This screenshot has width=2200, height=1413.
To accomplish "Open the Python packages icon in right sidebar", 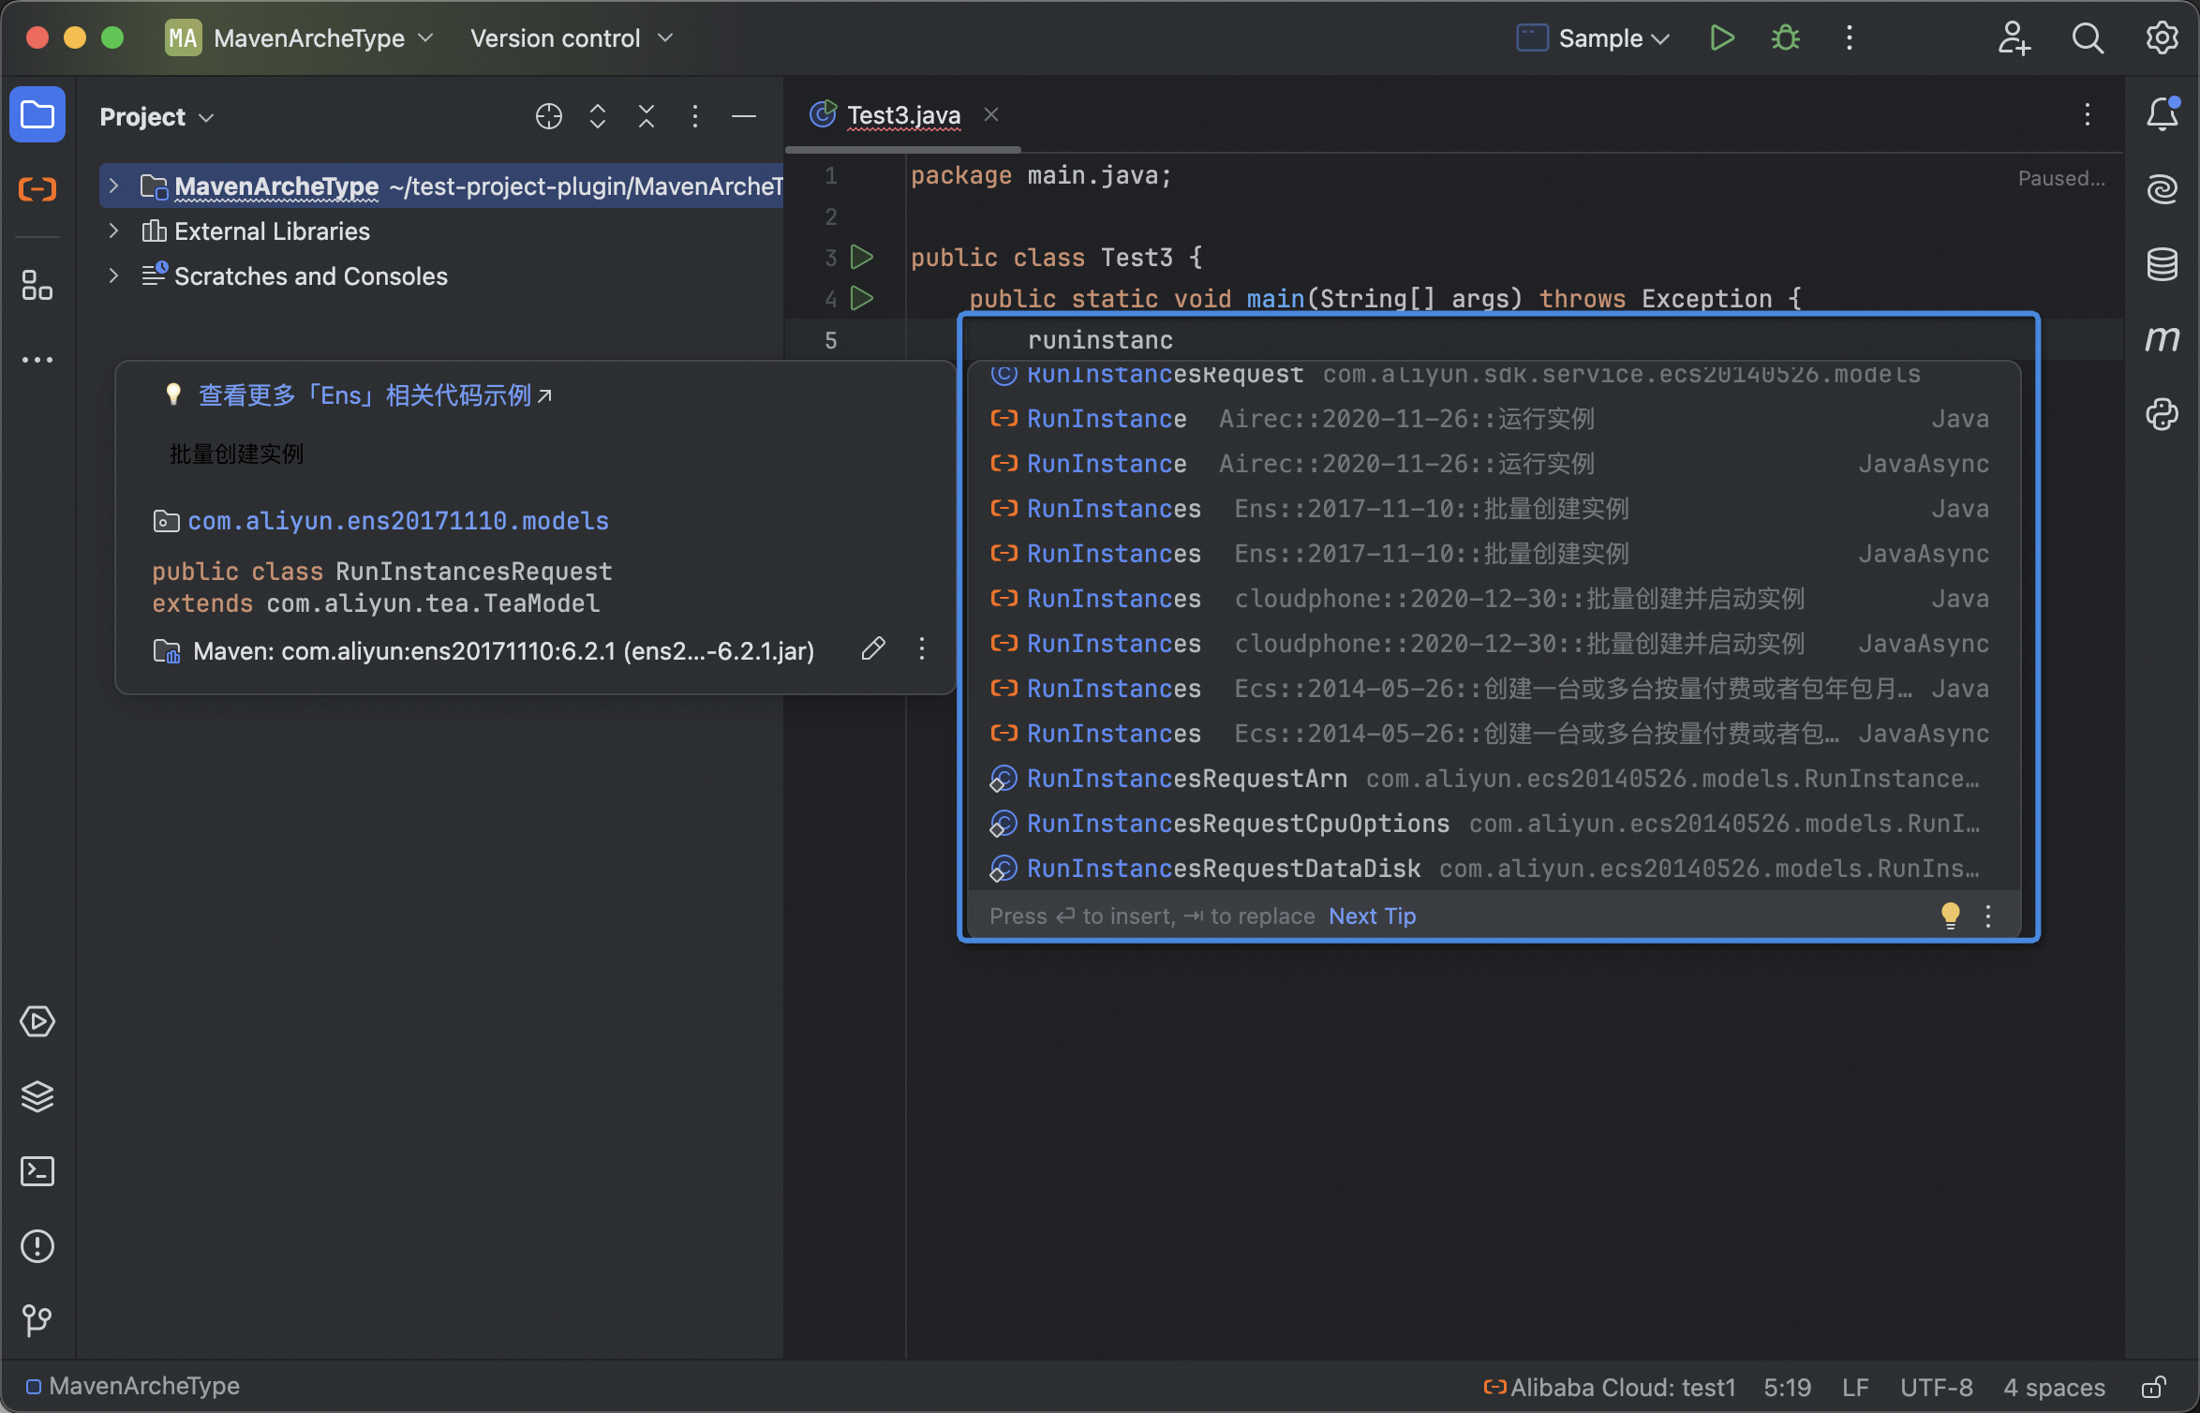I will pyautogui.click(x=2163, y=413).
